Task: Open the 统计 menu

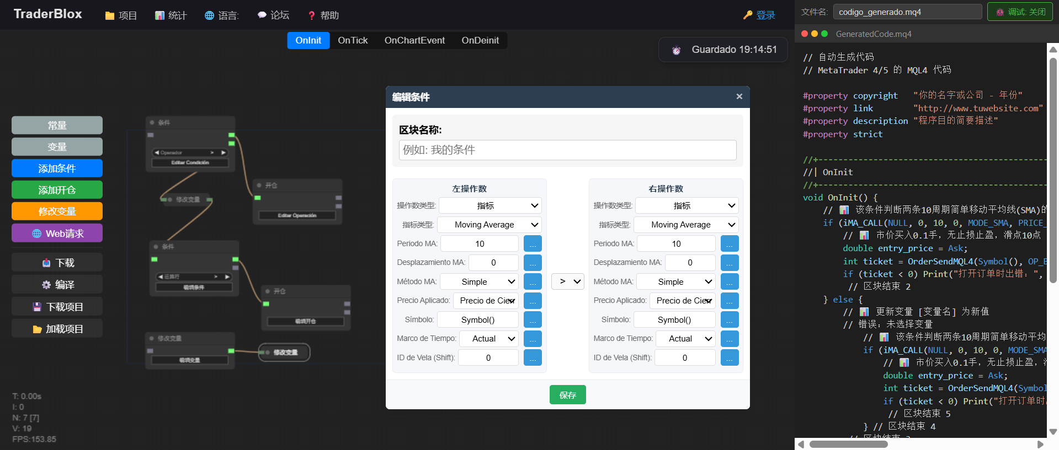Action: [171, 15]
